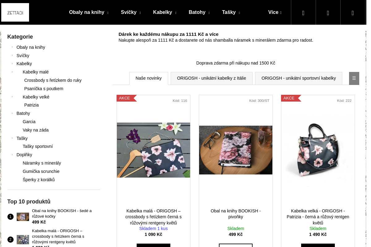The height and width of the screenshot is (247, 371).
Task: Click the header icon button next to Více
Action: 303,13
